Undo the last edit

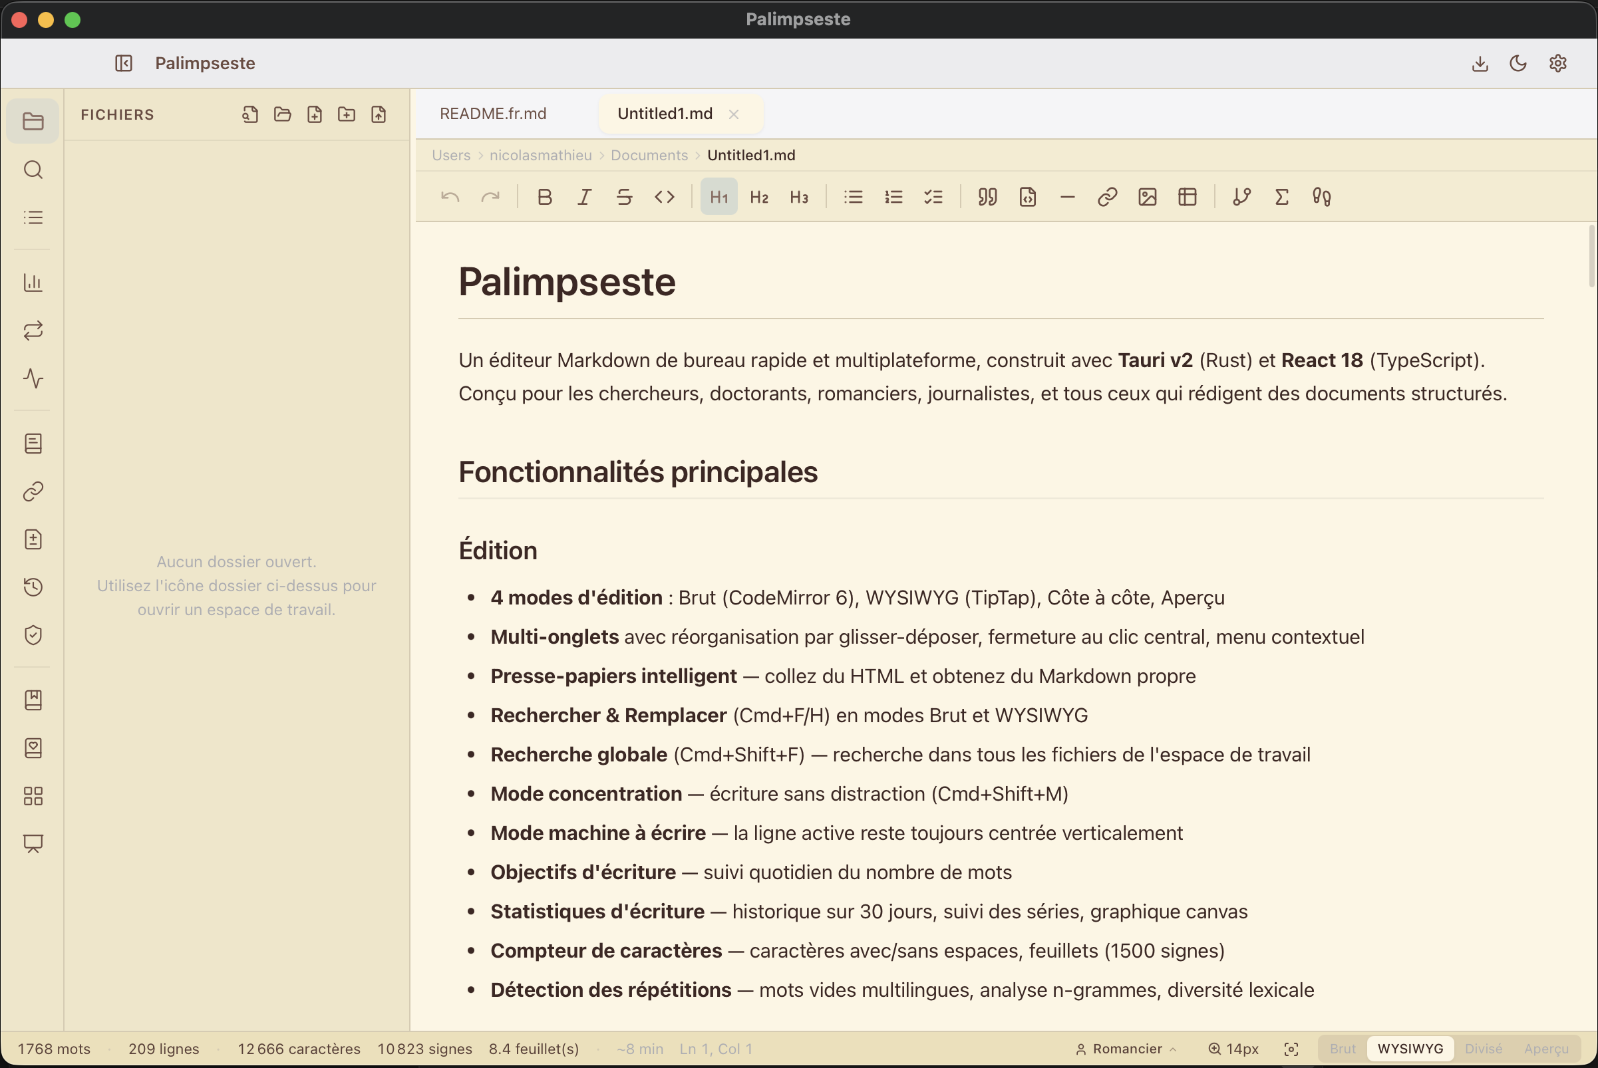(x=450, y=197)
